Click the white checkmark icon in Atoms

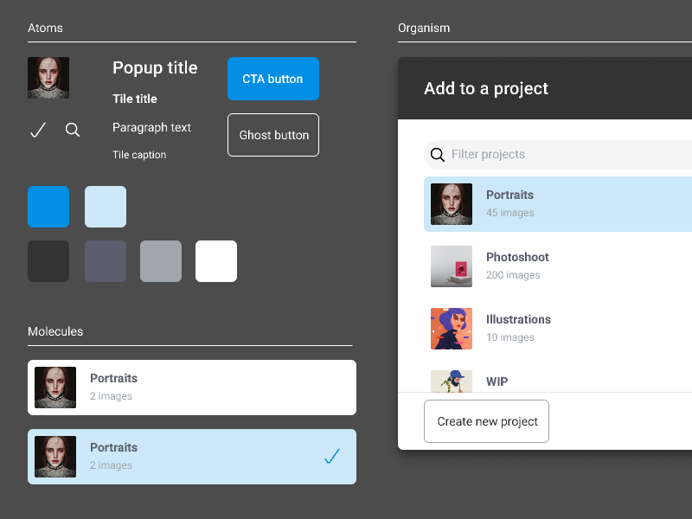click(38, 130)
